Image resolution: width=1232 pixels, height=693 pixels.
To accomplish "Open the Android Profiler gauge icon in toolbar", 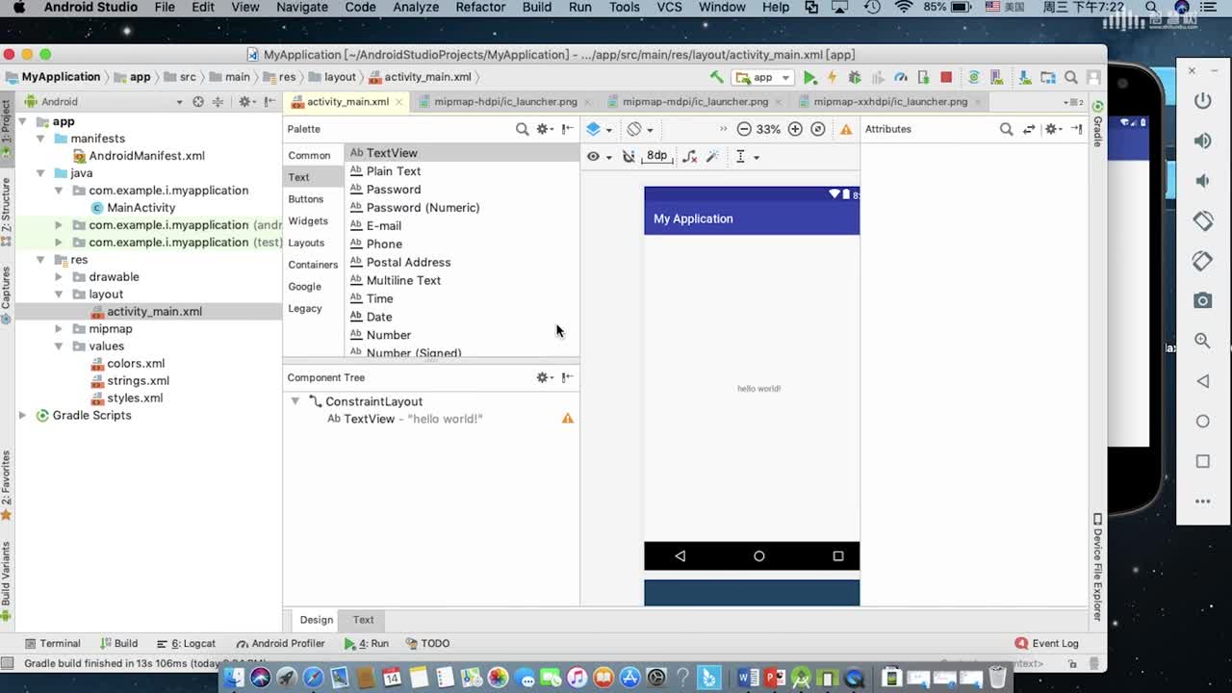I will [901, 77].
